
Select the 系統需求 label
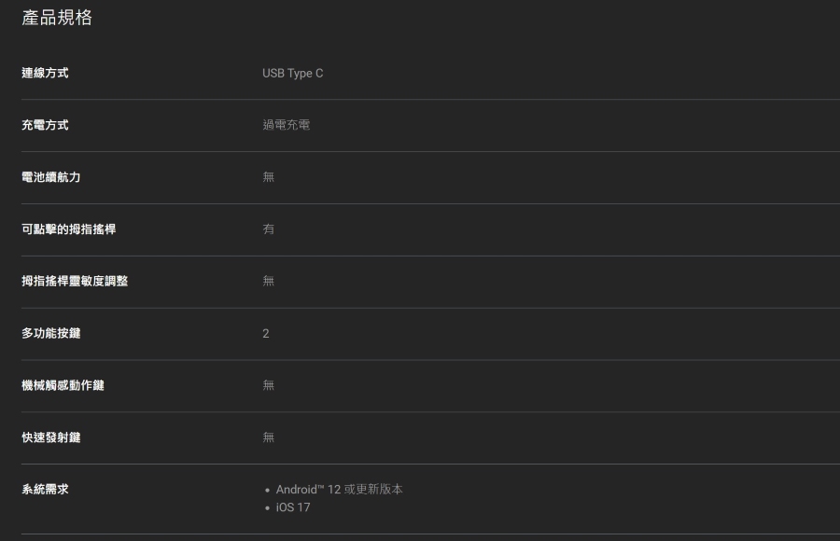click(45, 489)
